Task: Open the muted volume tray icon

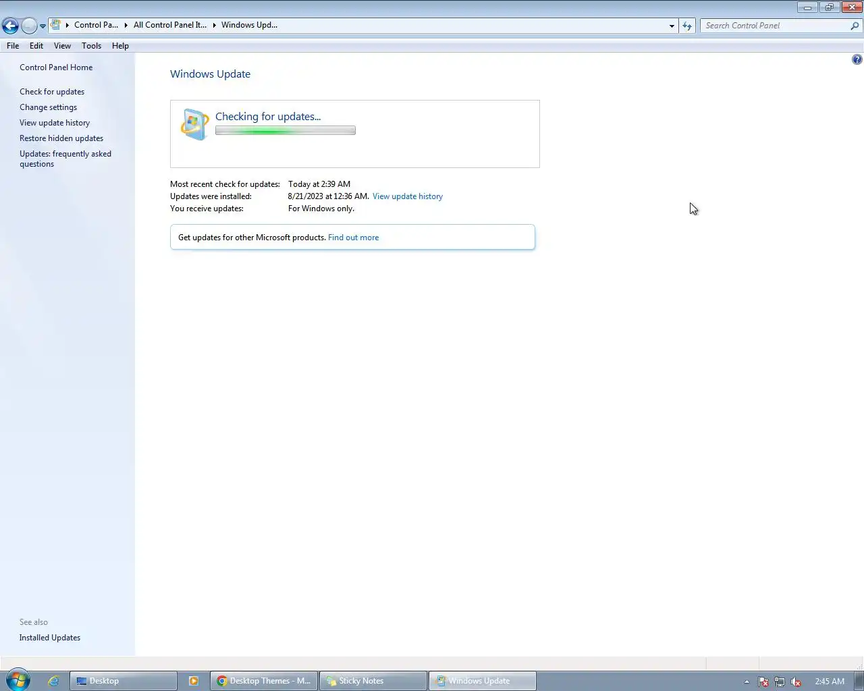Action: (796, 682)
